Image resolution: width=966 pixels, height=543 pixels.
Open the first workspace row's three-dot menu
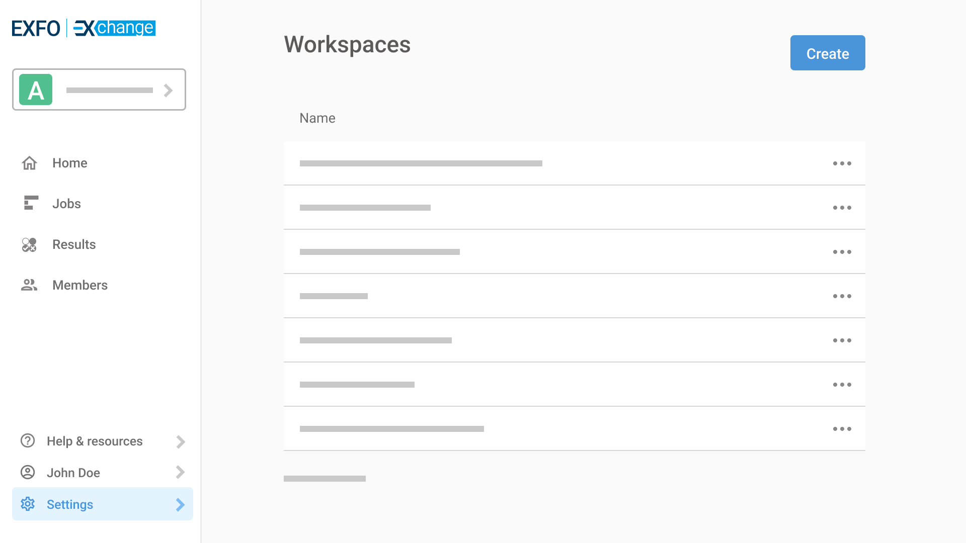tap(842, 163)
